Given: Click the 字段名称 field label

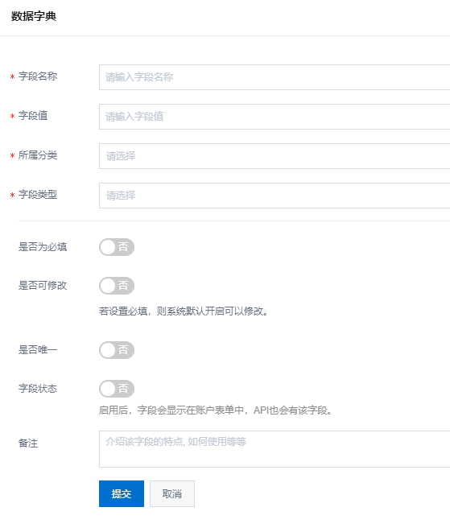Looking at the screenshot, I should (x=38, y=76).
